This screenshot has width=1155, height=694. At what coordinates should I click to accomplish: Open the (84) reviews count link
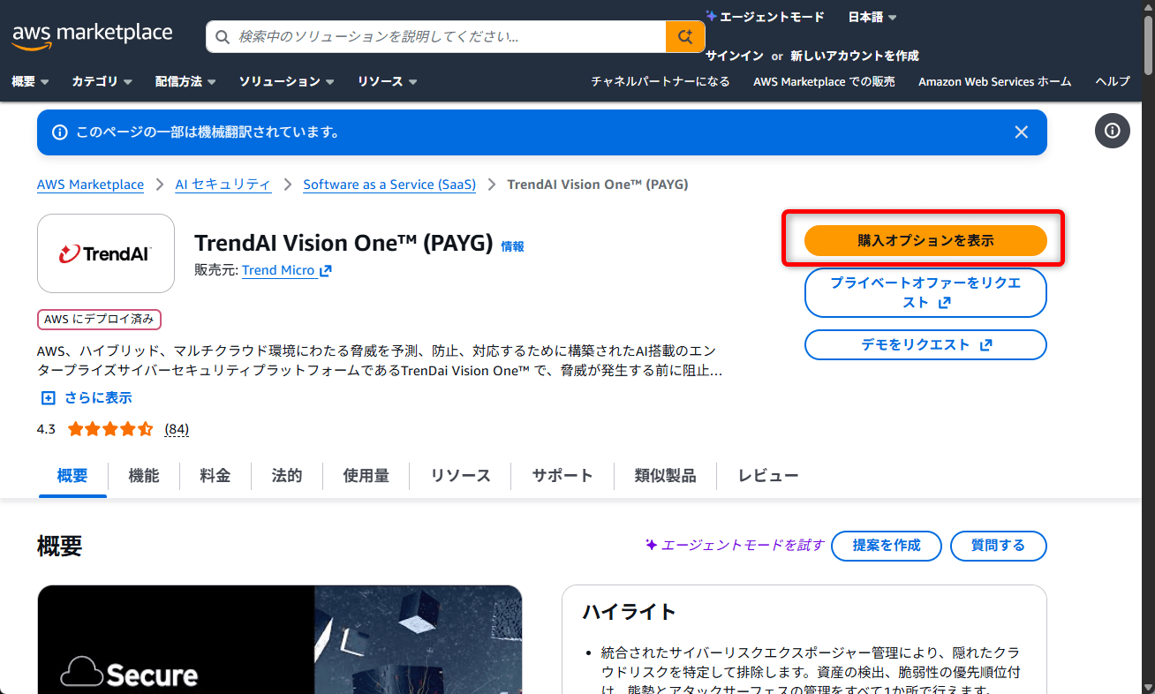pyautogui.click(x=177, y=429)
